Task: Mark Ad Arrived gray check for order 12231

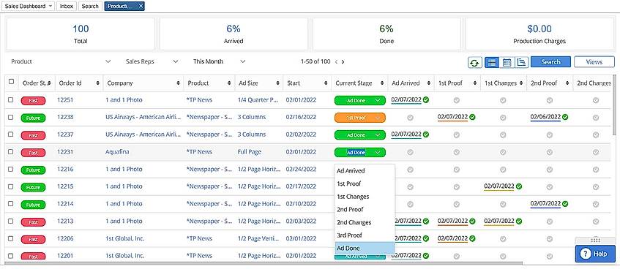Action: tap(410, 152)
